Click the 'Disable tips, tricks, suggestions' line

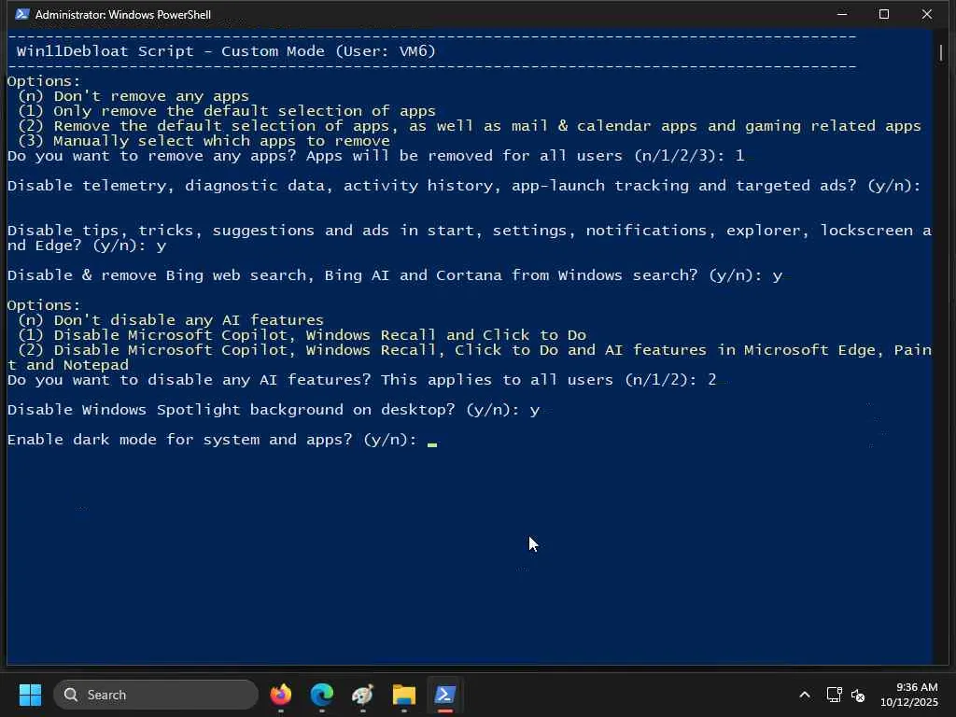pyautogui.click(x=470, y=238)
